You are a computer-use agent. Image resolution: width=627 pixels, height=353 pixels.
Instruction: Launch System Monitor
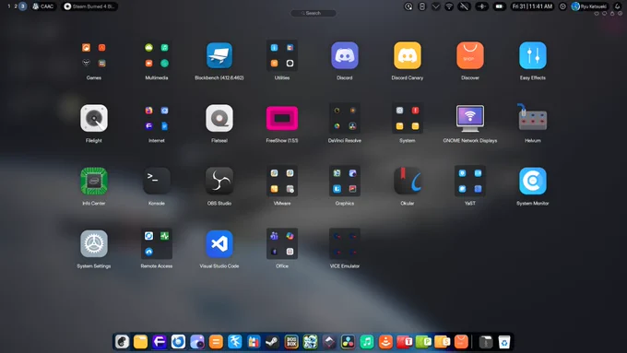tap(533, 181)
